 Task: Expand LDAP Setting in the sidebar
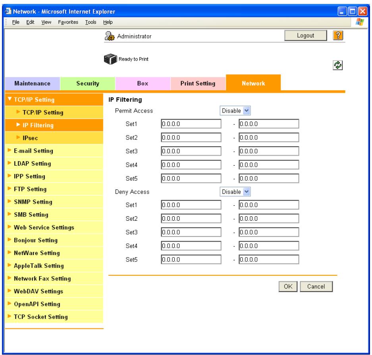[x=54, y=163]
